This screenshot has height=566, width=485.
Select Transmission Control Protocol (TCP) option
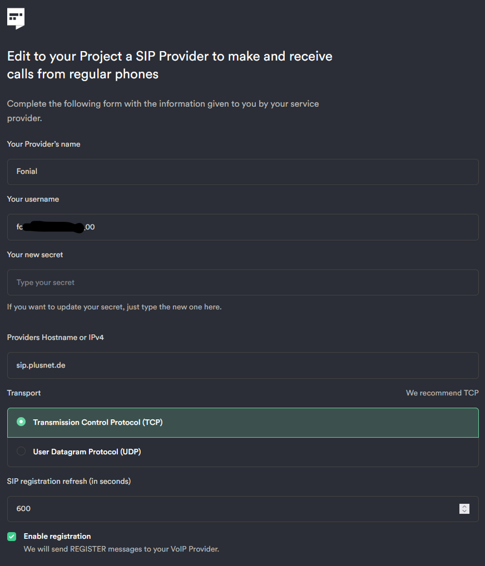(98, 421)
